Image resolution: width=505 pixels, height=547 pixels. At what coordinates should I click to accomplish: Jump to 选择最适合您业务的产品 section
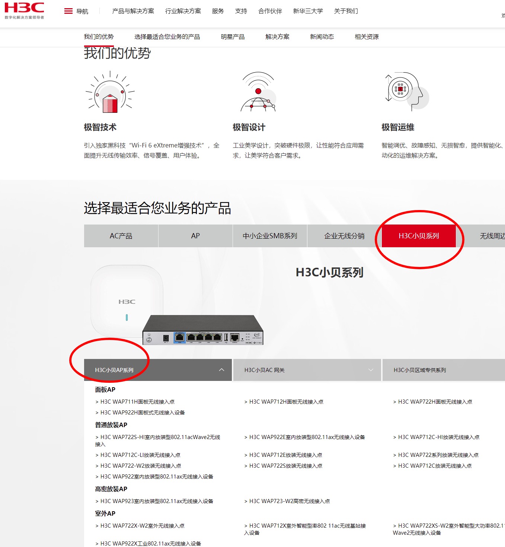[167, 36]
